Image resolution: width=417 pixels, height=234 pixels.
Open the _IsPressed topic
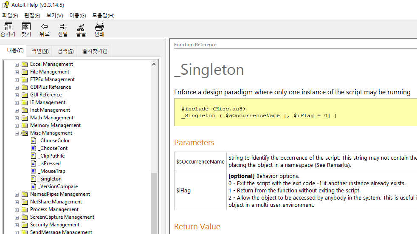coord(49,163)
